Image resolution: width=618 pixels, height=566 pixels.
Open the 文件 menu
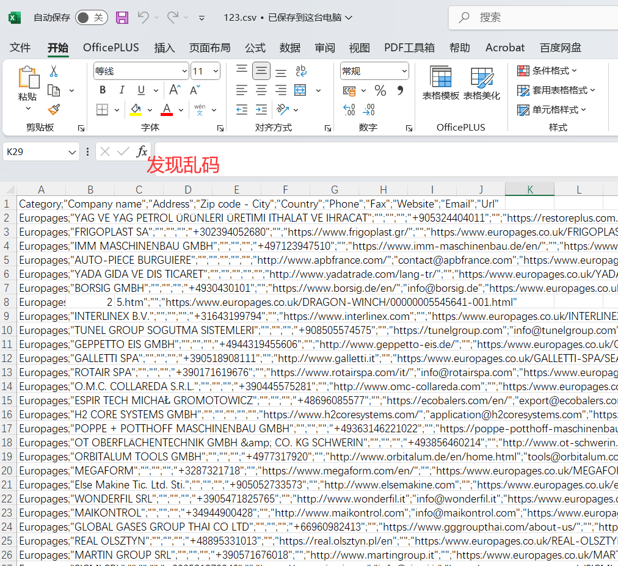point(20,47)
